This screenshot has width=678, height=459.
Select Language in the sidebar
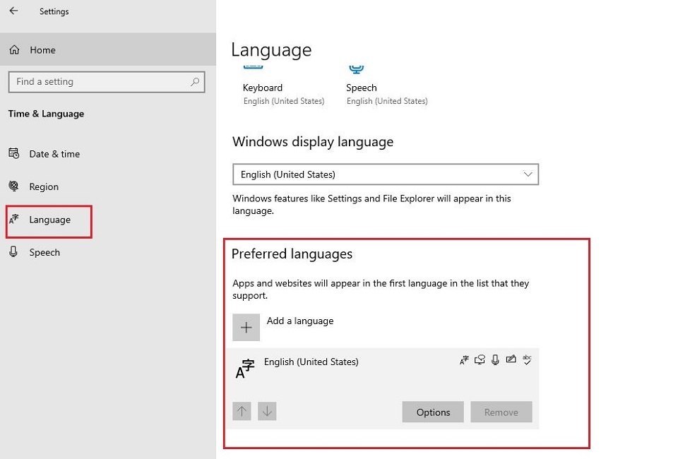(x=49, y=220)
